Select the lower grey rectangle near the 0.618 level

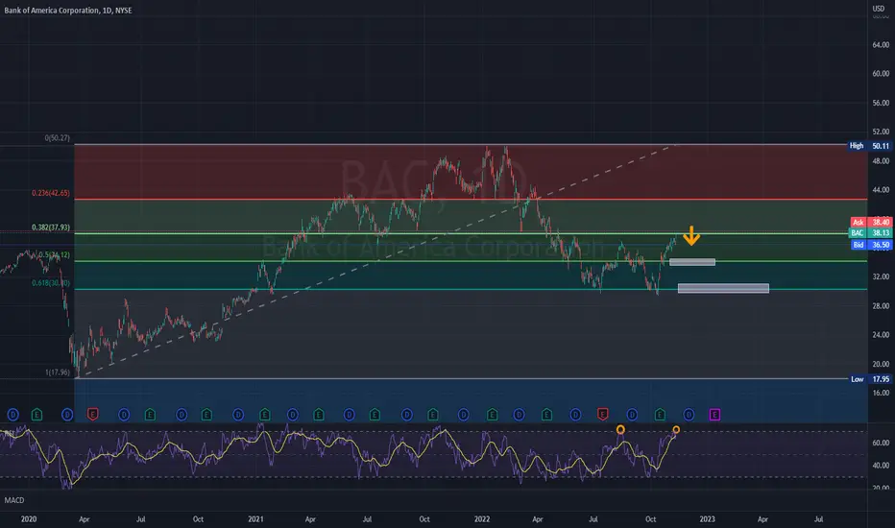pyautogui.click(x=723, y=288)
